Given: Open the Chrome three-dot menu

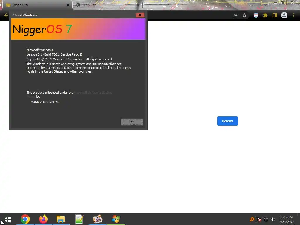Looking at the screenshot, I should point(294,15).
